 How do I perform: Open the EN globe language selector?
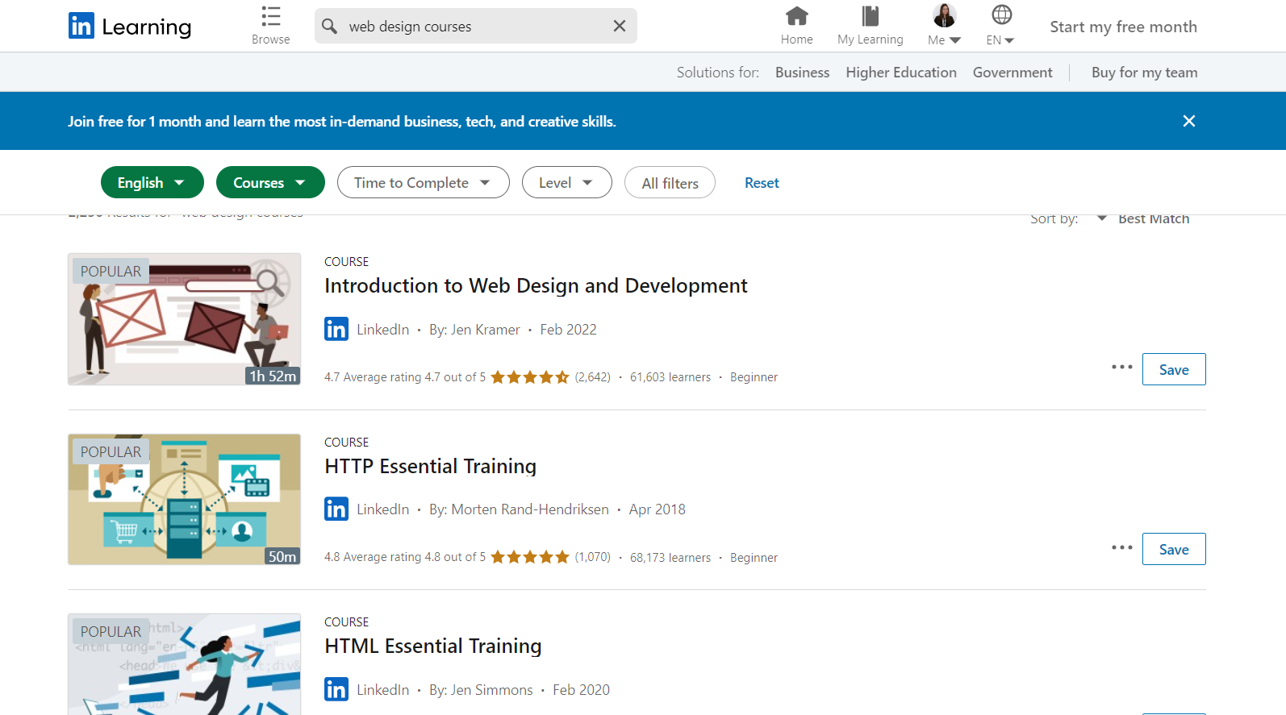pos(1001,17)
